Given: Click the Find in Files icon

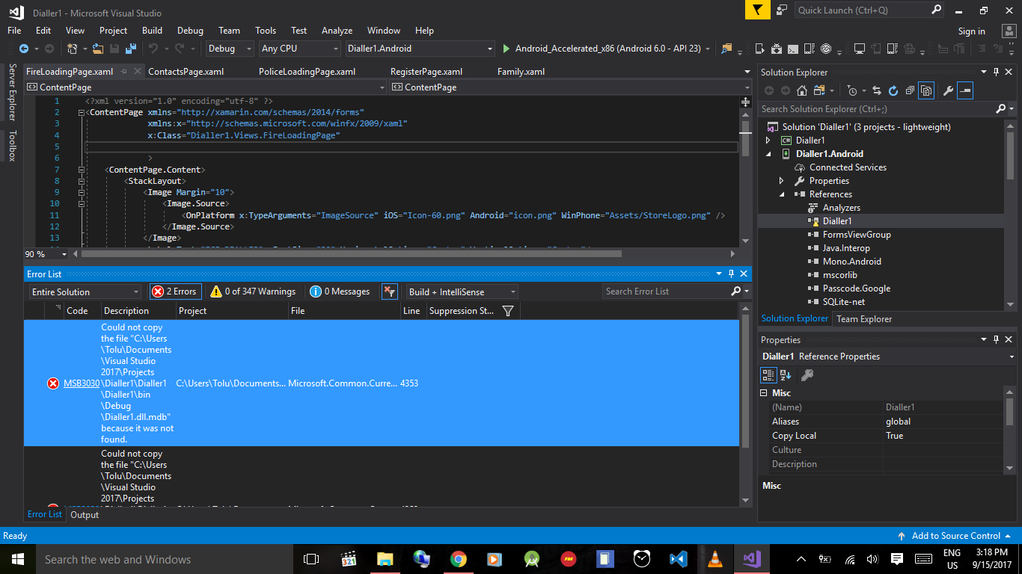Looking at the screenshot, I should click(726, 49).
